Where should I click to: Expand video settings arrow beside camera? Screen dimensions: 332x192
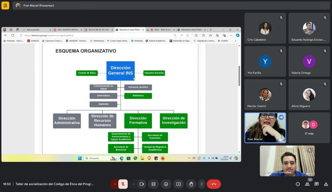pos(134,184)
